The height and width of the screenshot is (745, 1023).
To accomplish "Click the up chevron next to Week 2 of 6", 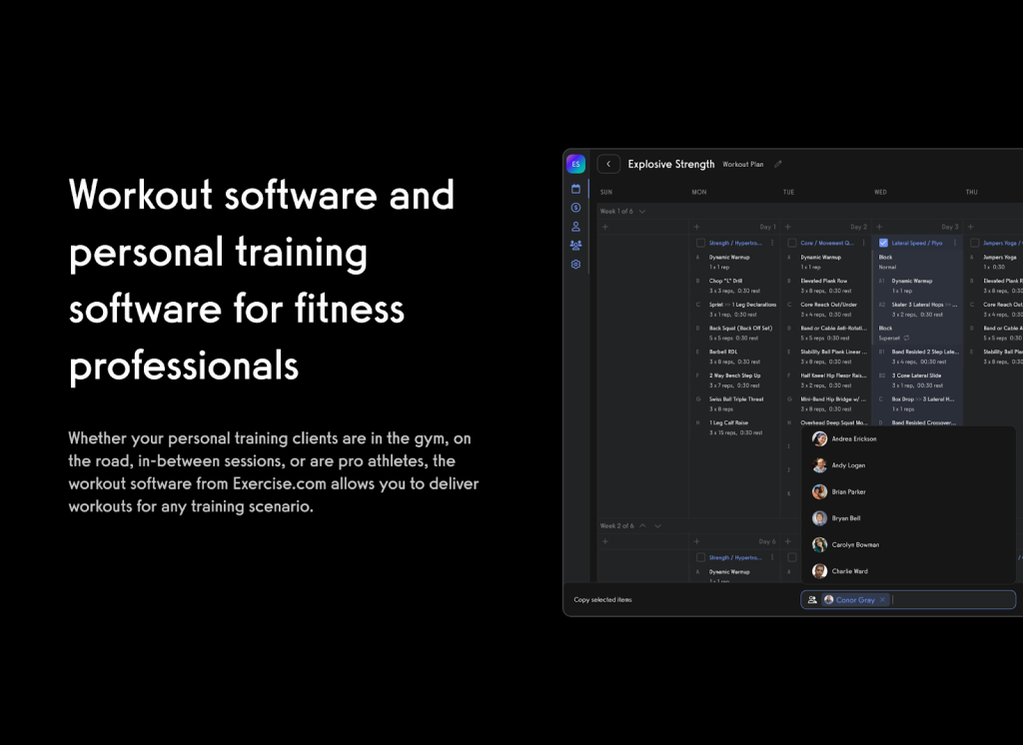I will [642, 525].
